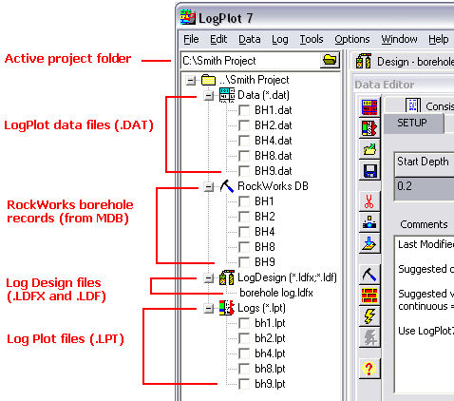Check the bh1.lpt checkbox
Screen dimensions: 454x401
[244, 323]
